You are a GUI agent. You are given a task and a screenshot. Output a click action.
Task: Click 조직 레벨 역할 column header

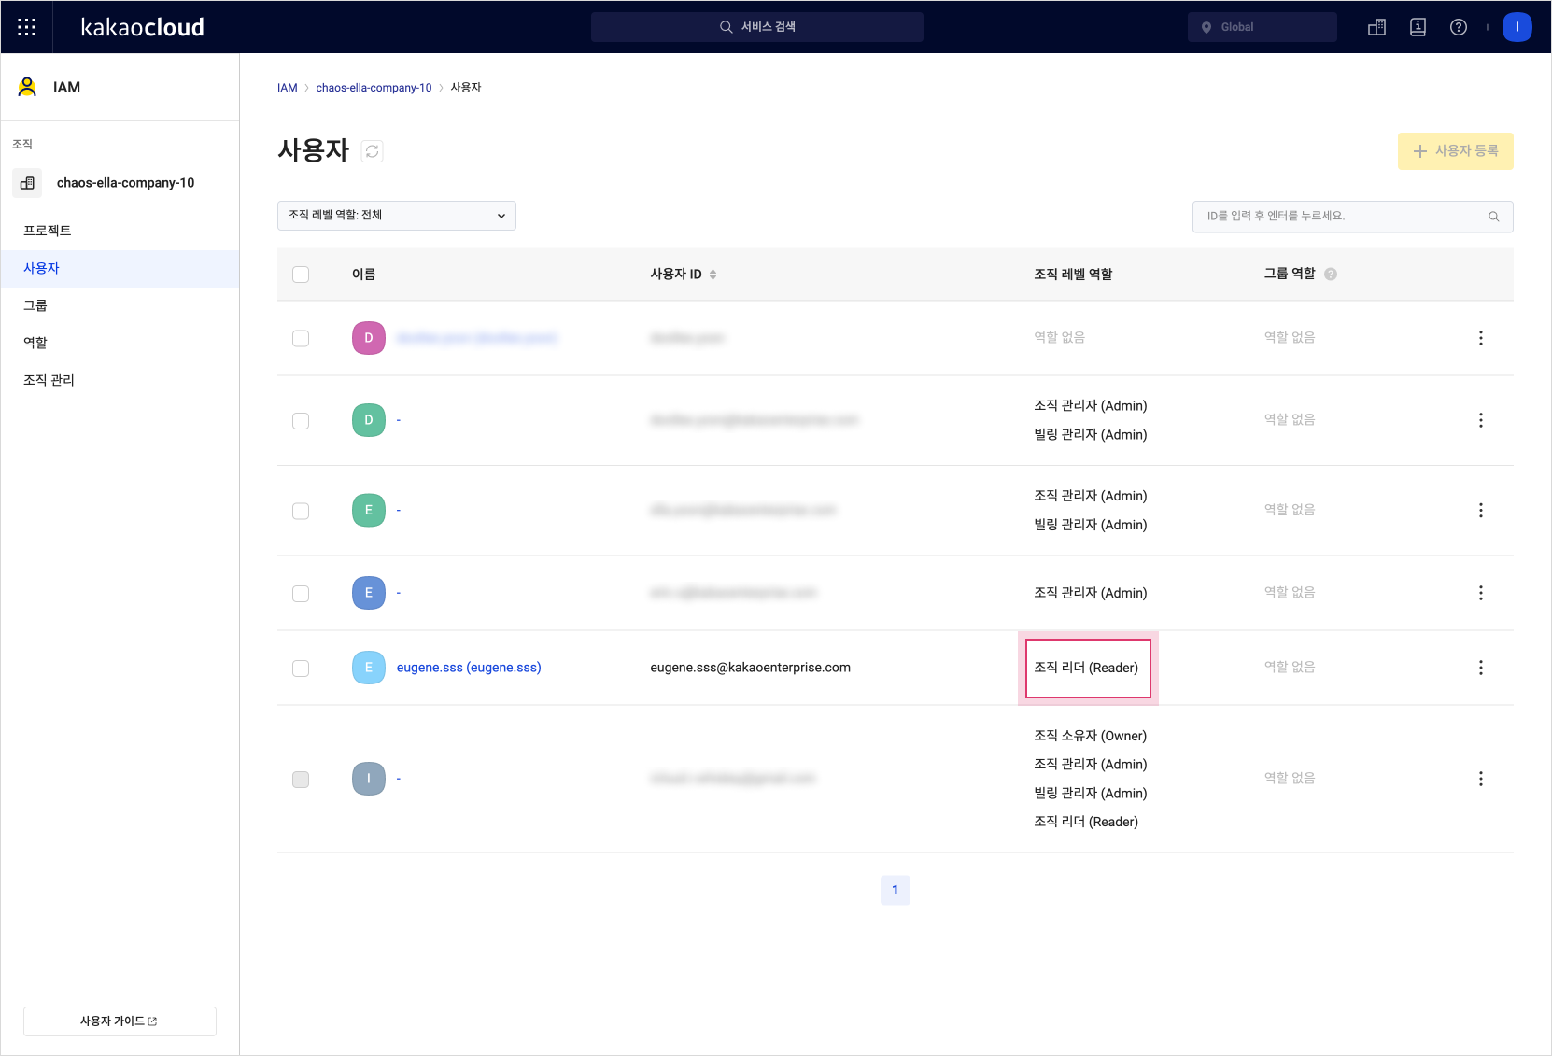point(1073,275)
